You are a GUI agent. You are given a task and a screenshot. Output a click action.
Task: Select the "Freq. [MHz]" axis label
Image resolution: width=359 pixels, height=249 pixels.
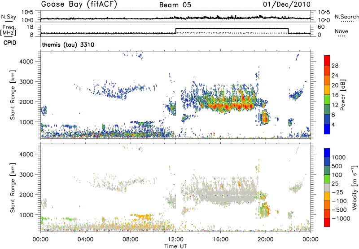pyautogui.click(x=9, y=30)
